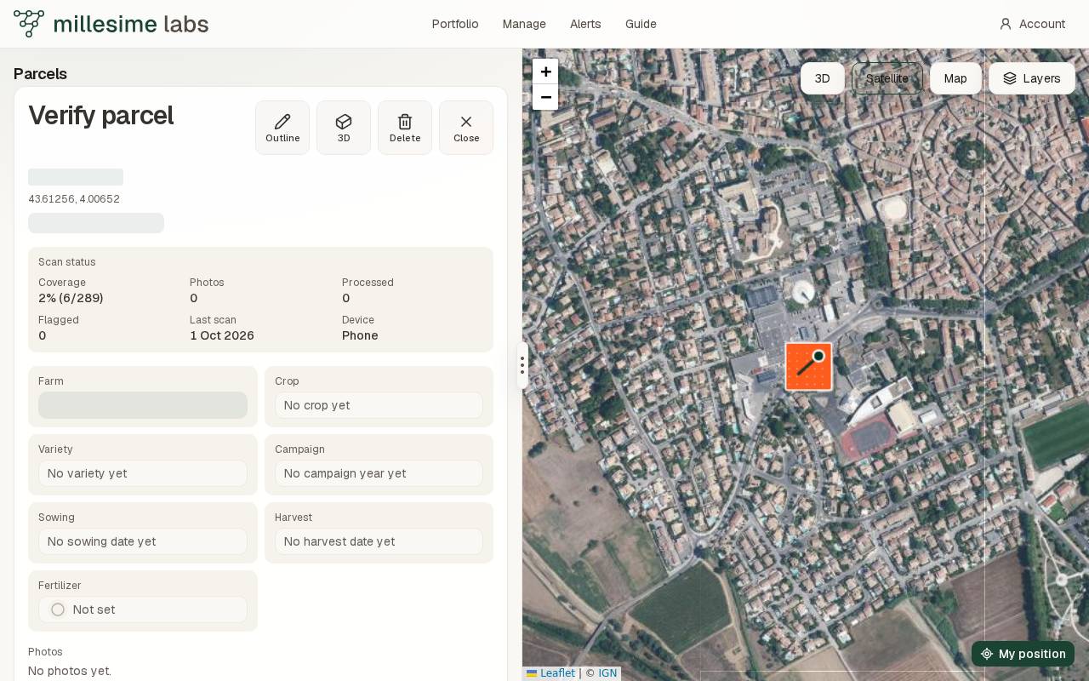Zoom in on the map
1089x681 pixels.
click(545, 72)
